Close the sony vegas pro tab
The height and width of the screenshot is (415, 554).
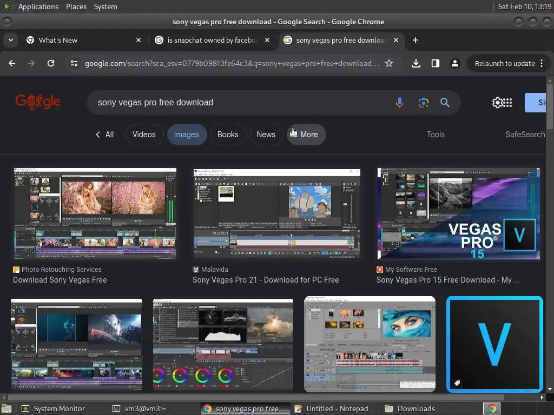pos(396,40)
